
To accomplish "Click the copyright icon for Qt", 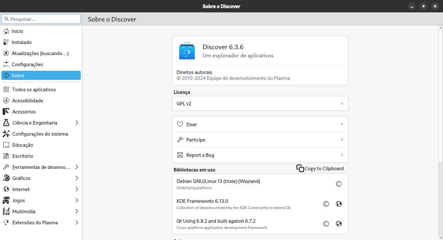I will coord(326,224).
